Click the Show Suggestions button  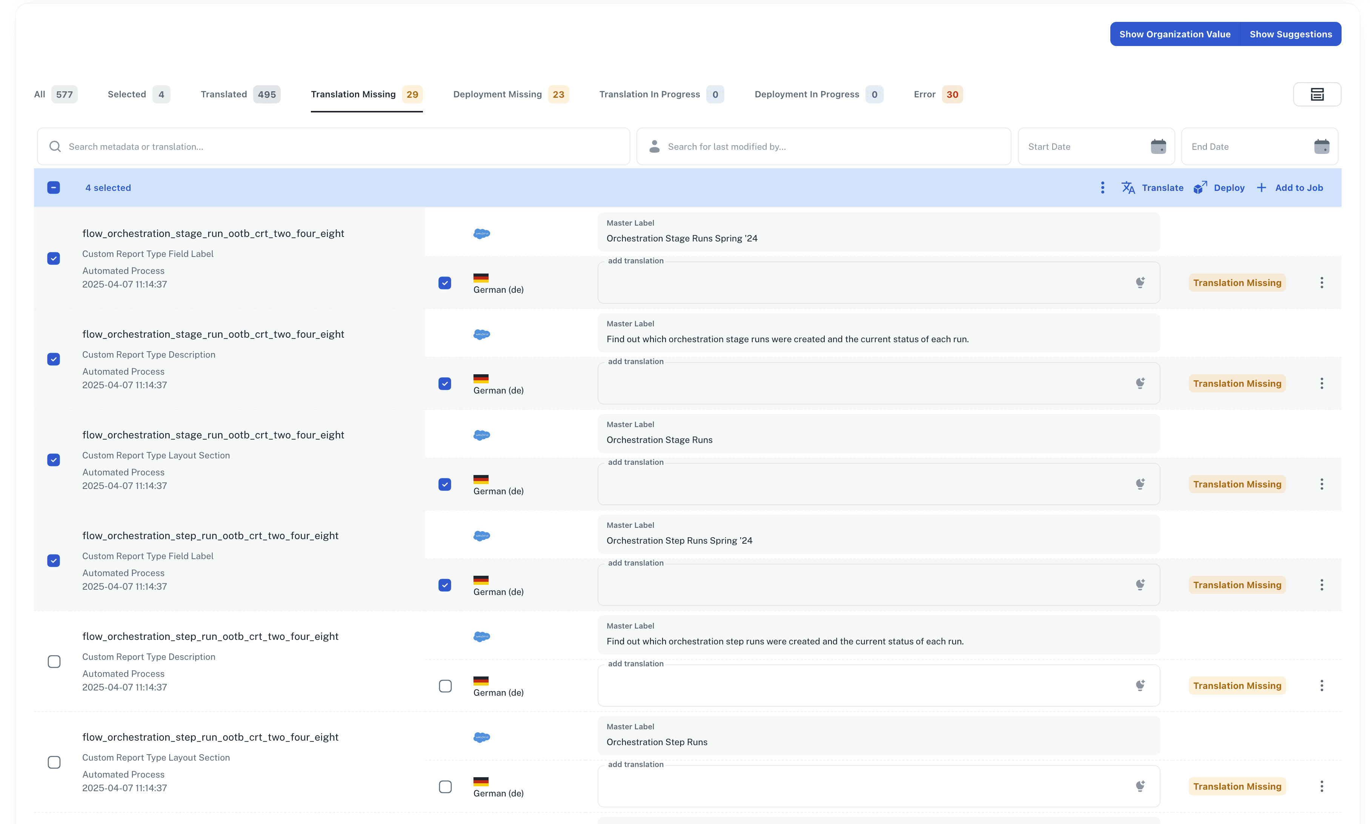tap(1291, 34)
